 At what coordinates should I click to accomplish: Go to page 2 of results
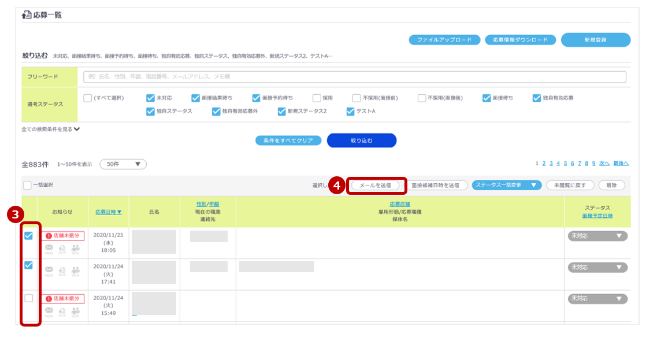pyautogui.click(x=544, y=164)
